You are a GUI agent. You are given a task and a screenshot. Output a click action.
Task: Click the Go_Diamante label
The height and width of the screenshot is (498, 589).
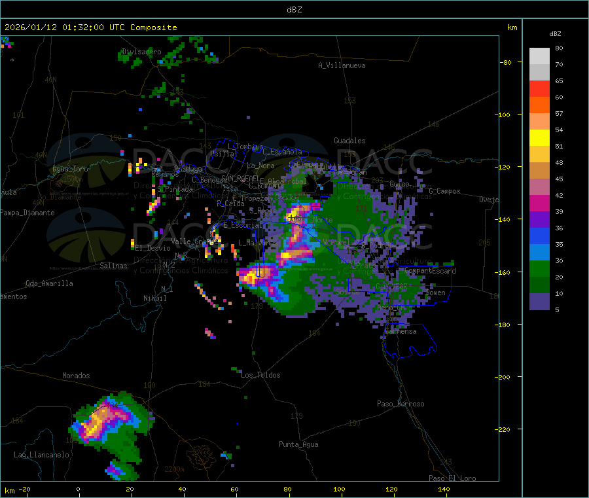[60, 197]
